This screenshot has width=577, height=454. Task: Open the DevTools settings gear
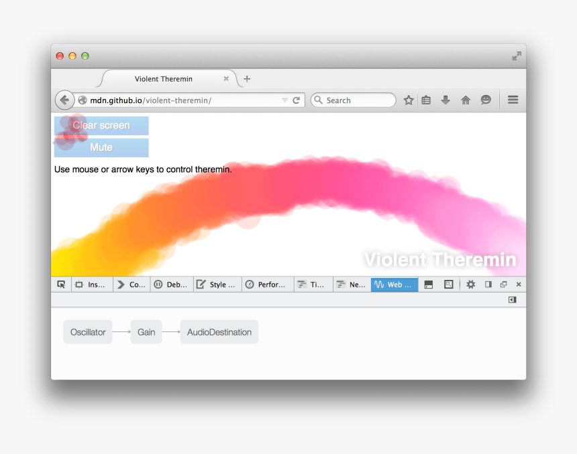coord(470,284)
